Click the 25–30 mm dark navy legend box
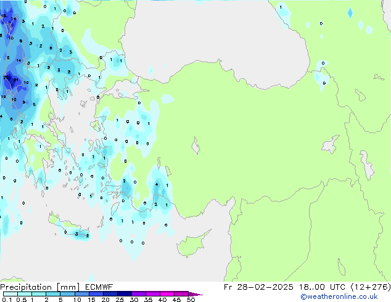 click(124, 294)
